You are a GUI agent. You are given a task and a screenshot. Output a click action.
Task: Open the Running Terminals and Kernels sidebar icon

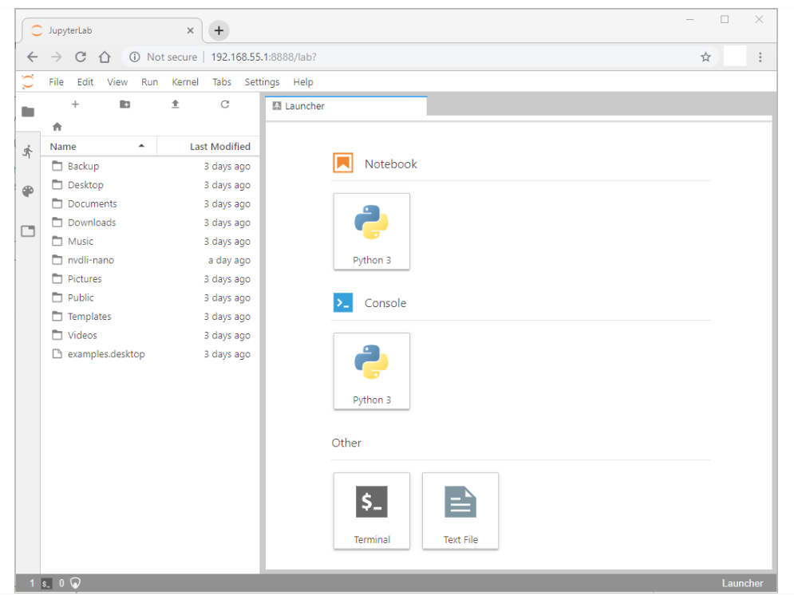point(28,152)
